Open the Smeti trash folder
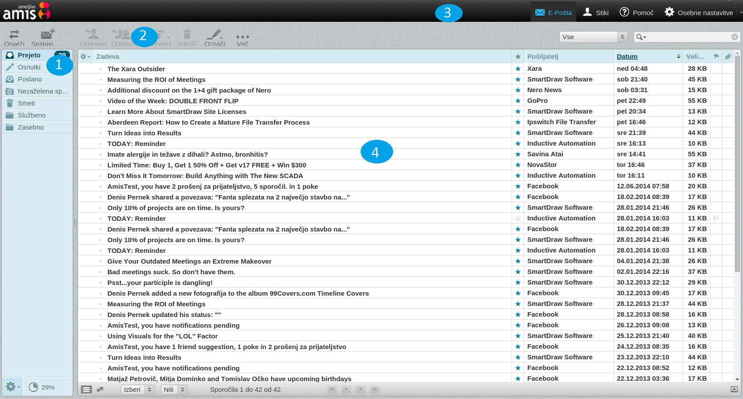Viewport: 743px width, 399px height. [x=37, y=103]
